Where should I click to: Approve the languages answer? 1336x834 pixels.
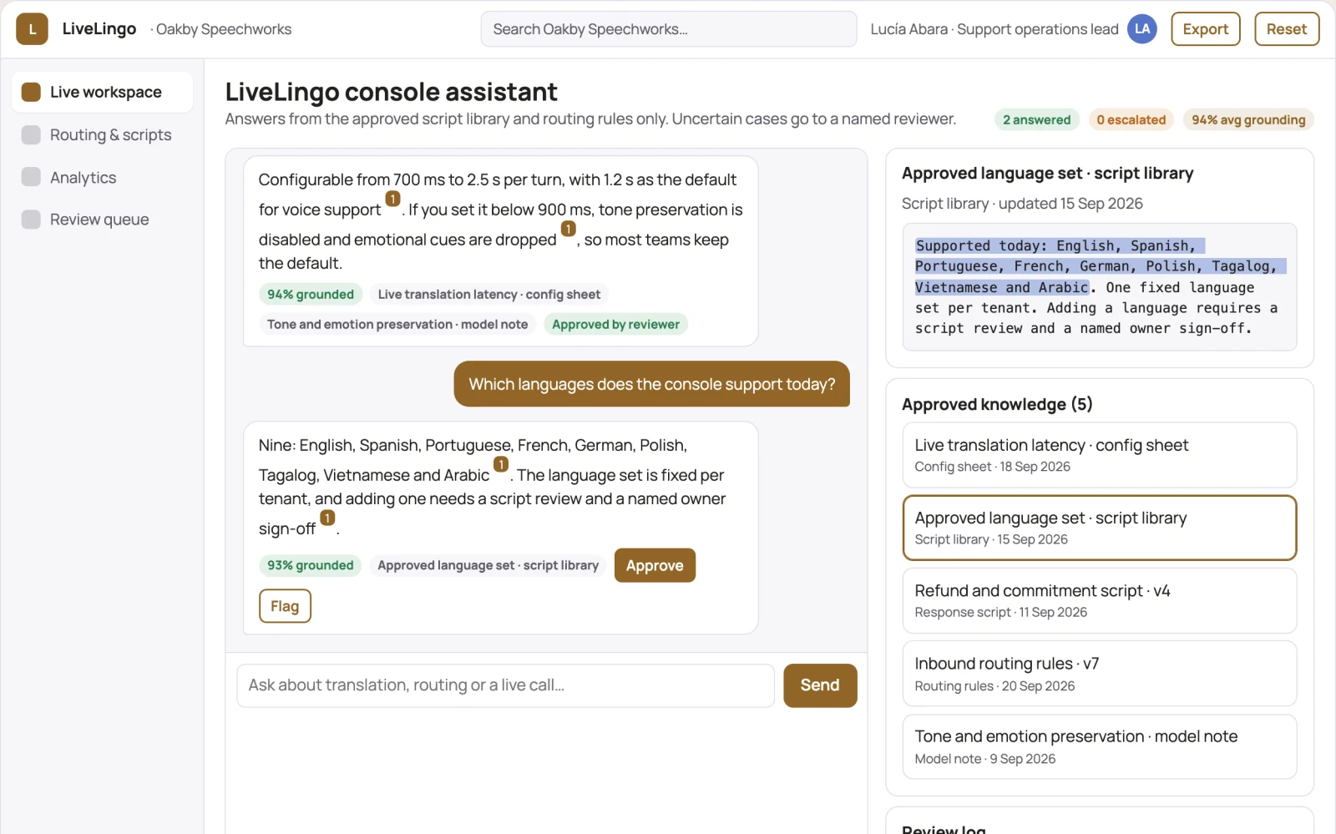tap(655, 565)
